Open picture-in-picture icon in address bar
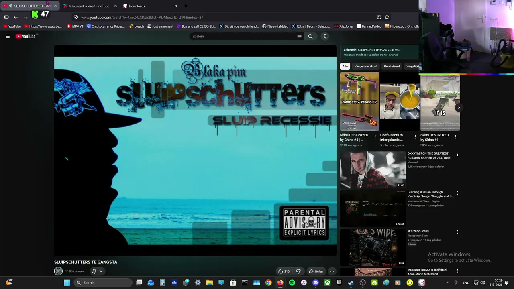This screenshot has width=514, height=289. tap(379, 17)
